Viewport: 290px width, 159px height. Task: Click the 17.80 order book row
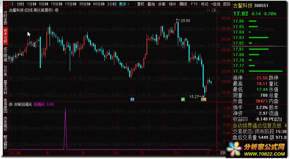tap(259, 55)
